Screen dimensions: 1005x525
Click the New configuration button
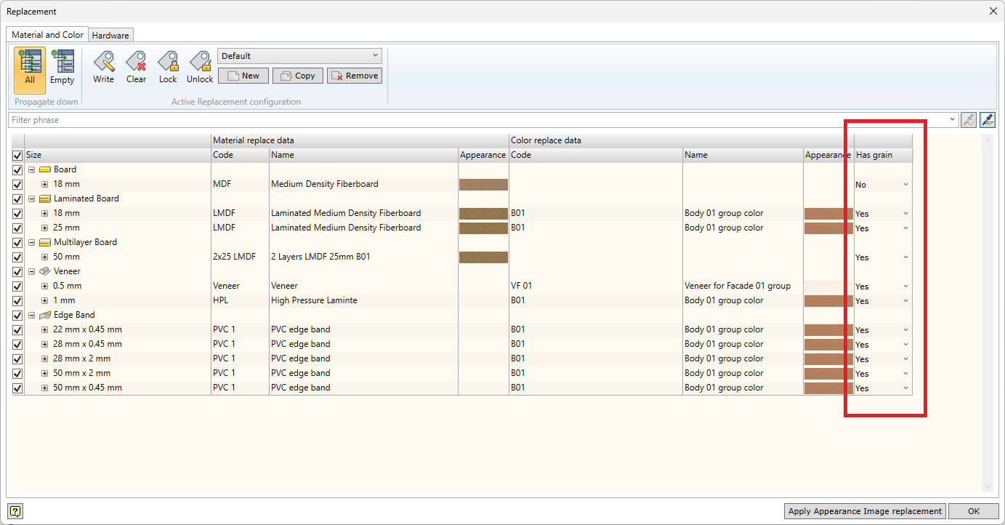(243, 76)
